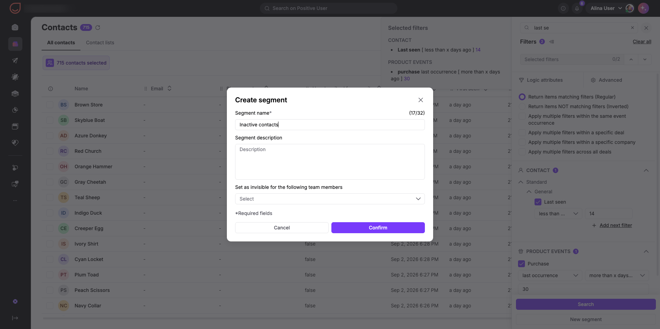Switch to the Contact lists tab
Viewport: 660px width, 329px height.
click(100, 43)
